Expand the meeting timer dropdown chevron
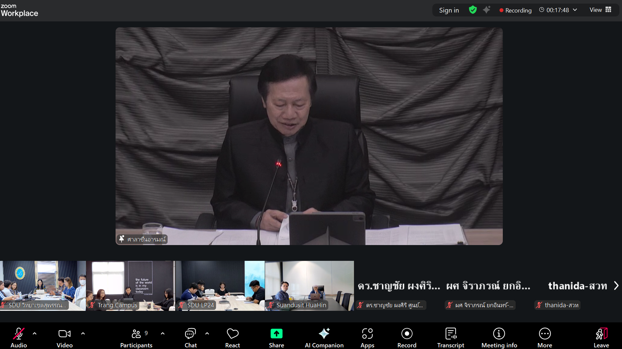 [575, 10]
